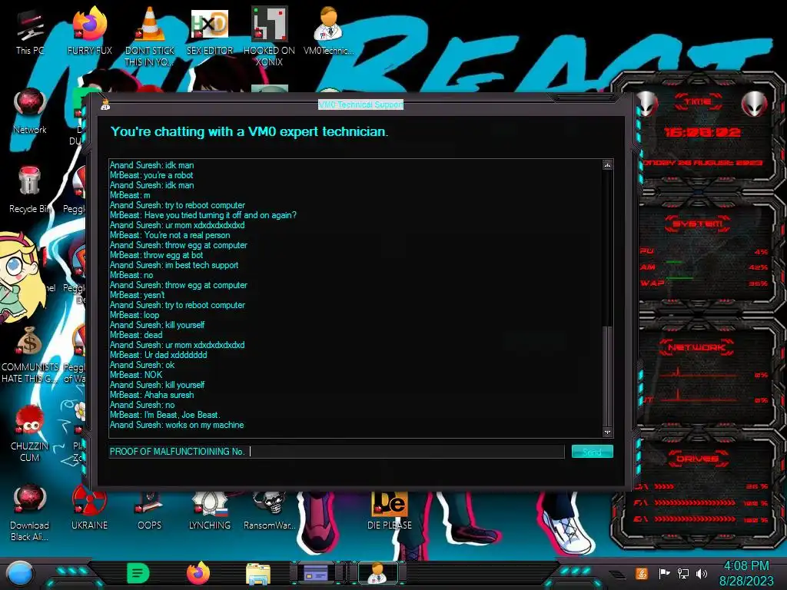Open the volume control in system tray
This screenshot has height=590, width=787.
[702, 574]
